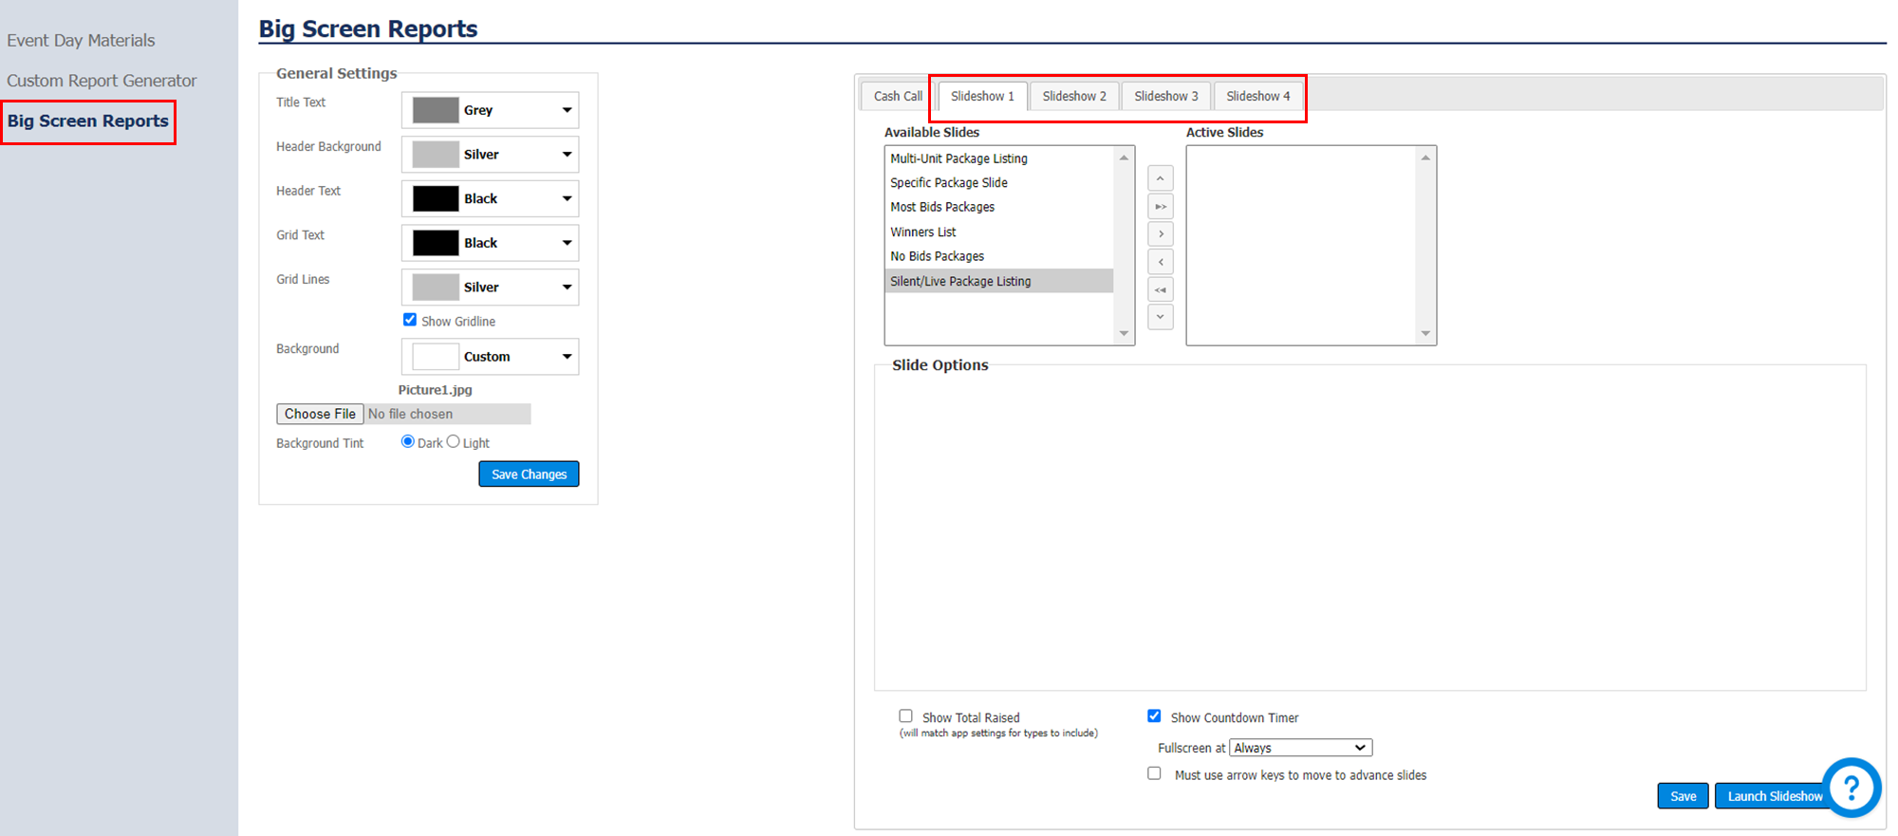1898x836 pixels.
Task: Select Big Screen Reports in sidebar
Action: tap(88, 121)
